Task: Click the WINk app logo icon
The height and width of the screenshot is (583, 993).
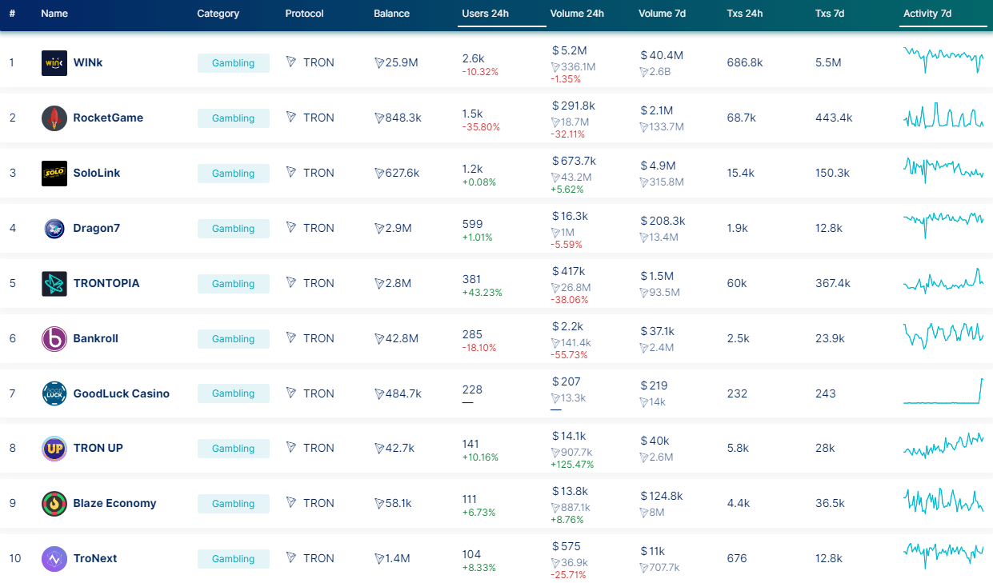Action: (54, 63)
